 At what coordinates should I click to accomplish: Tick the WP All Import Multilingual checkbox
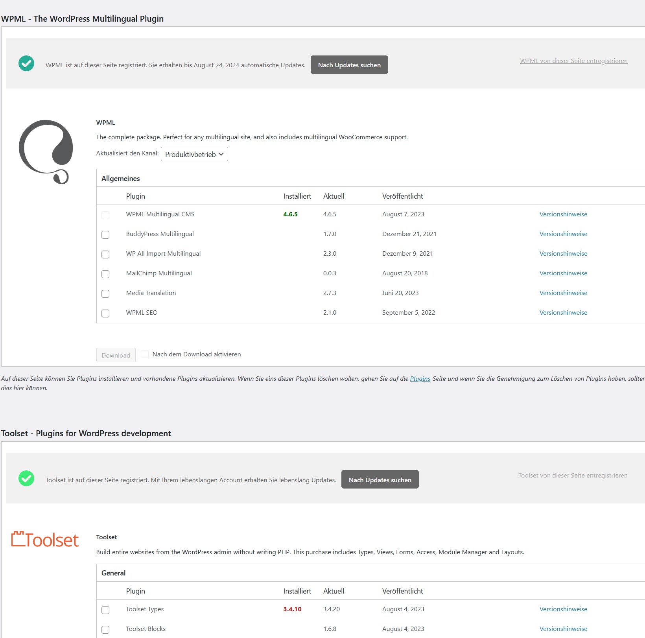[x=105, y=254]
